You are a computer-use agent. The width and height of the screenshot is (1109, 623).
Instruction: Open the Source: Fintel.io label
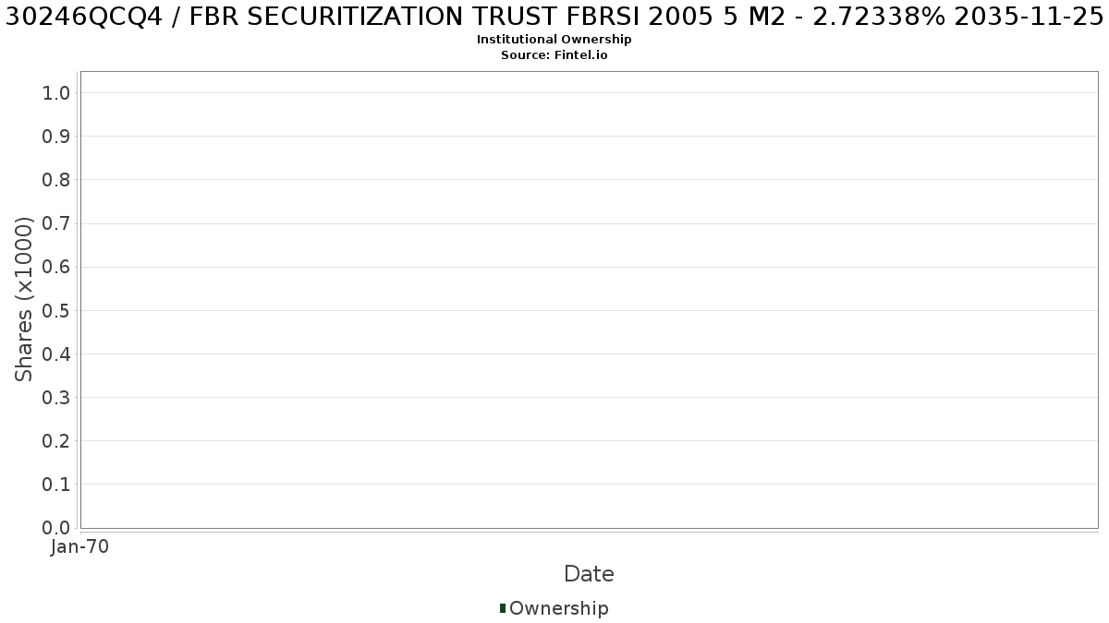point(554,55)
